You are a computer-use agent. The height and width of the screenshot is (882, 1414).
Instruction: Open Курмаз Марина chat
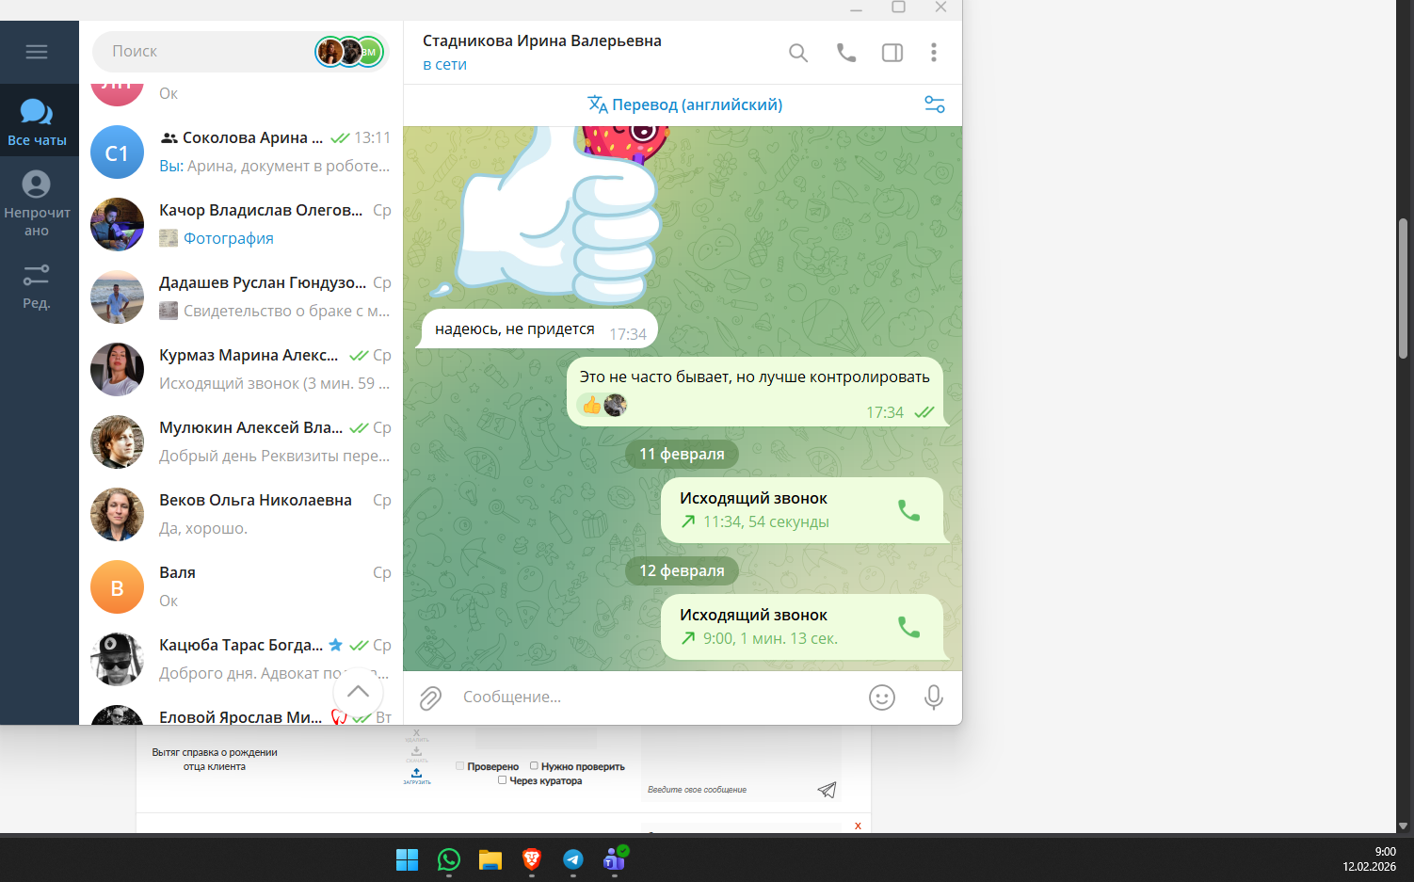tap(241, 369)
